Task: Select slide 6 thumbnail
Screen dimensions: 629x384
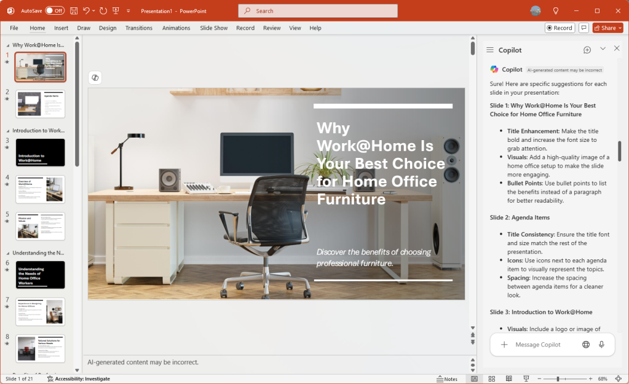Action: point(40,275)
